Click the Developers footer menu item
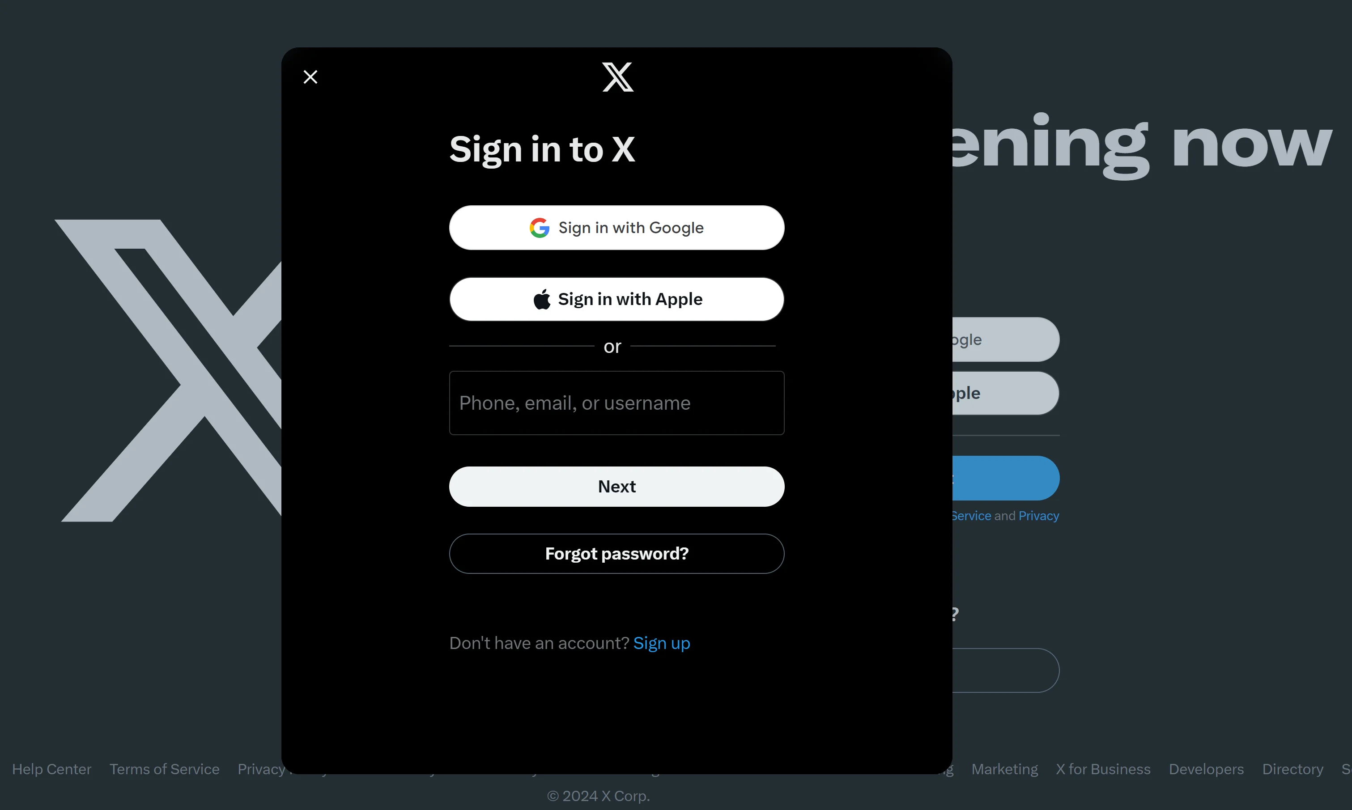This screenshot has height=810, width=1352. (1207, 769)
